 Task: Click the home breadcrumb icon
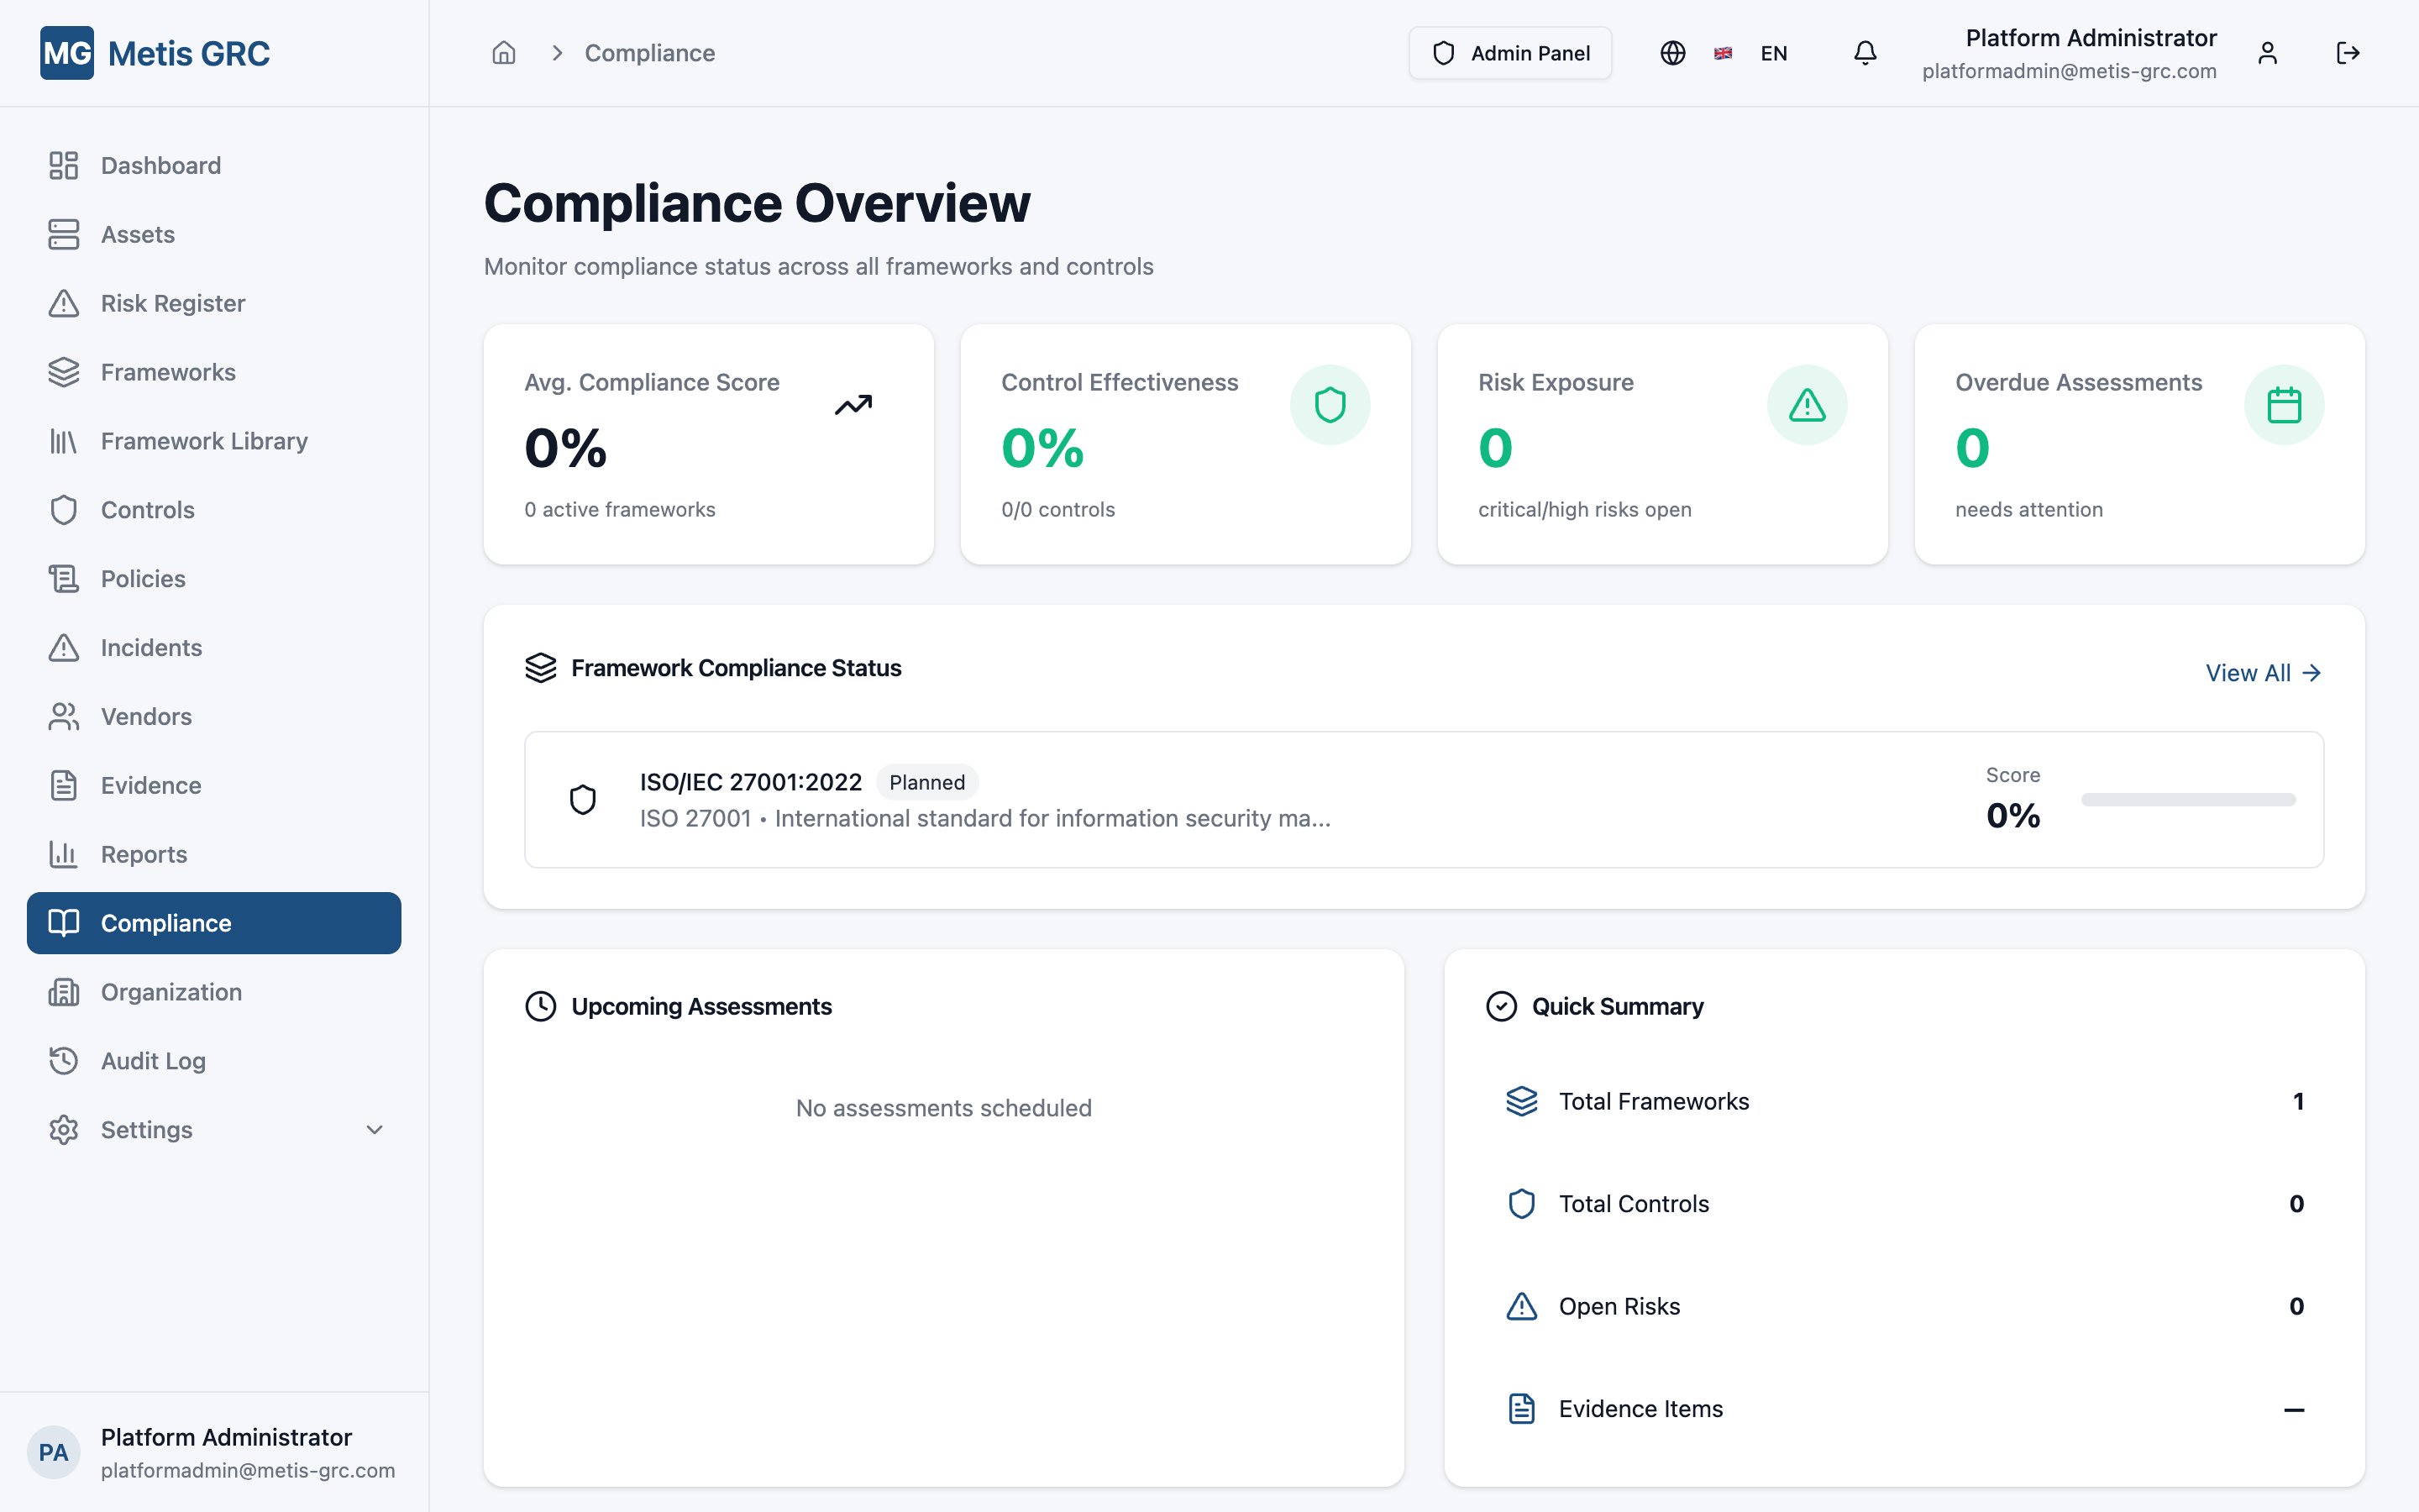pyautogui.click(x=504, y=53)
